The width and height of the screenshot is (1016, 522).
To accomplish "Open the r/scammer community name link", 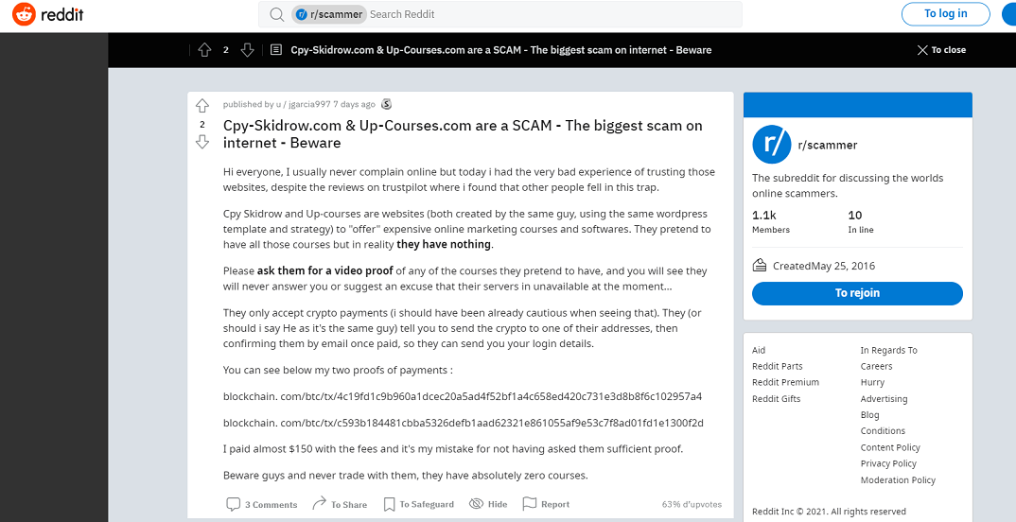I will point(828,145).
